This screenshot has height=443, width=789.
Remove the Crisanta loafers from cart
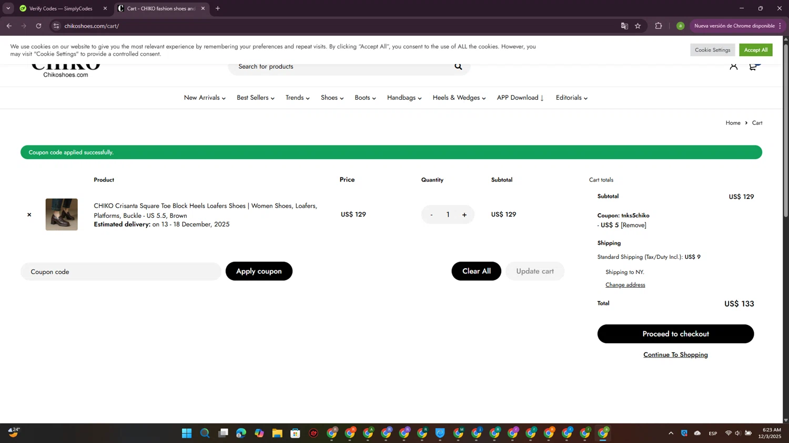(x=29, y=214)
